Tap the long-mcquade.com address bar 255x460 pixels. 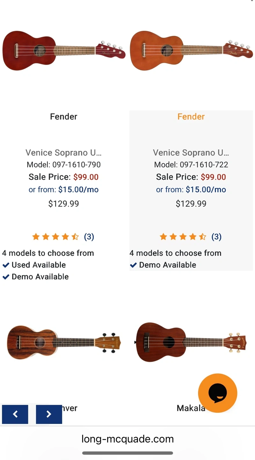127,439
